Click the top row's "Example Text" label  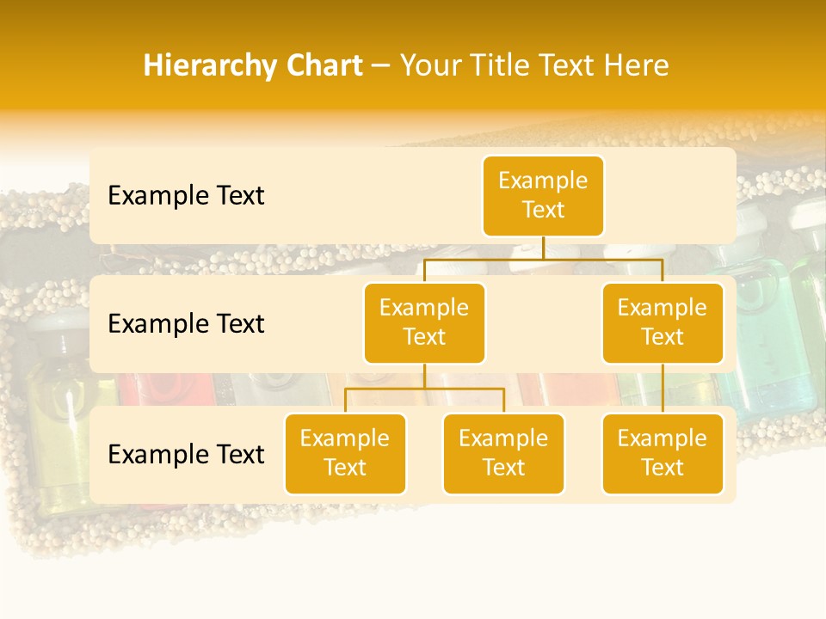[186, 195]
